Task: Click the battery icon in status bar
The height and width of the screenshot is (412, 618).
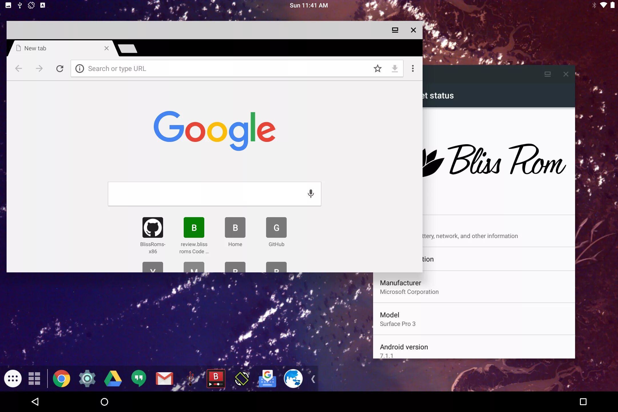Action: point(612,5)
